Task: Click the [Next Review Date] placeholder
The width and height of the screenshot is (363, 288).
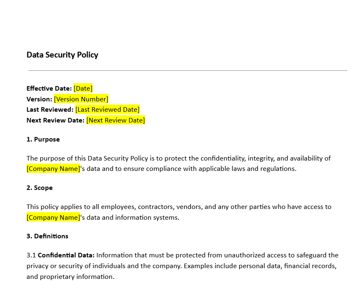Action: 115,120
